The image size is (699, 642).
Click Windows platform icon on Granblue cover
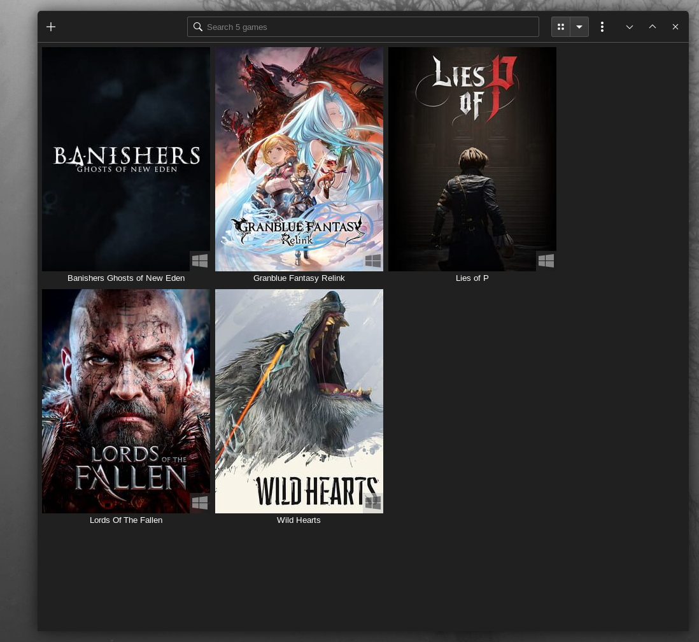pyautogui.click(x=372, y=261)
